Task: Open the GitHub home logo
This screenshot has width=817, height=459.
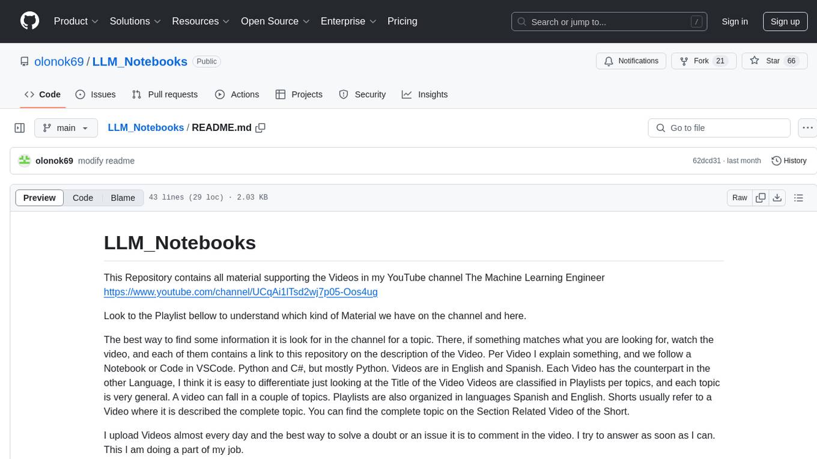Action: 29,21
